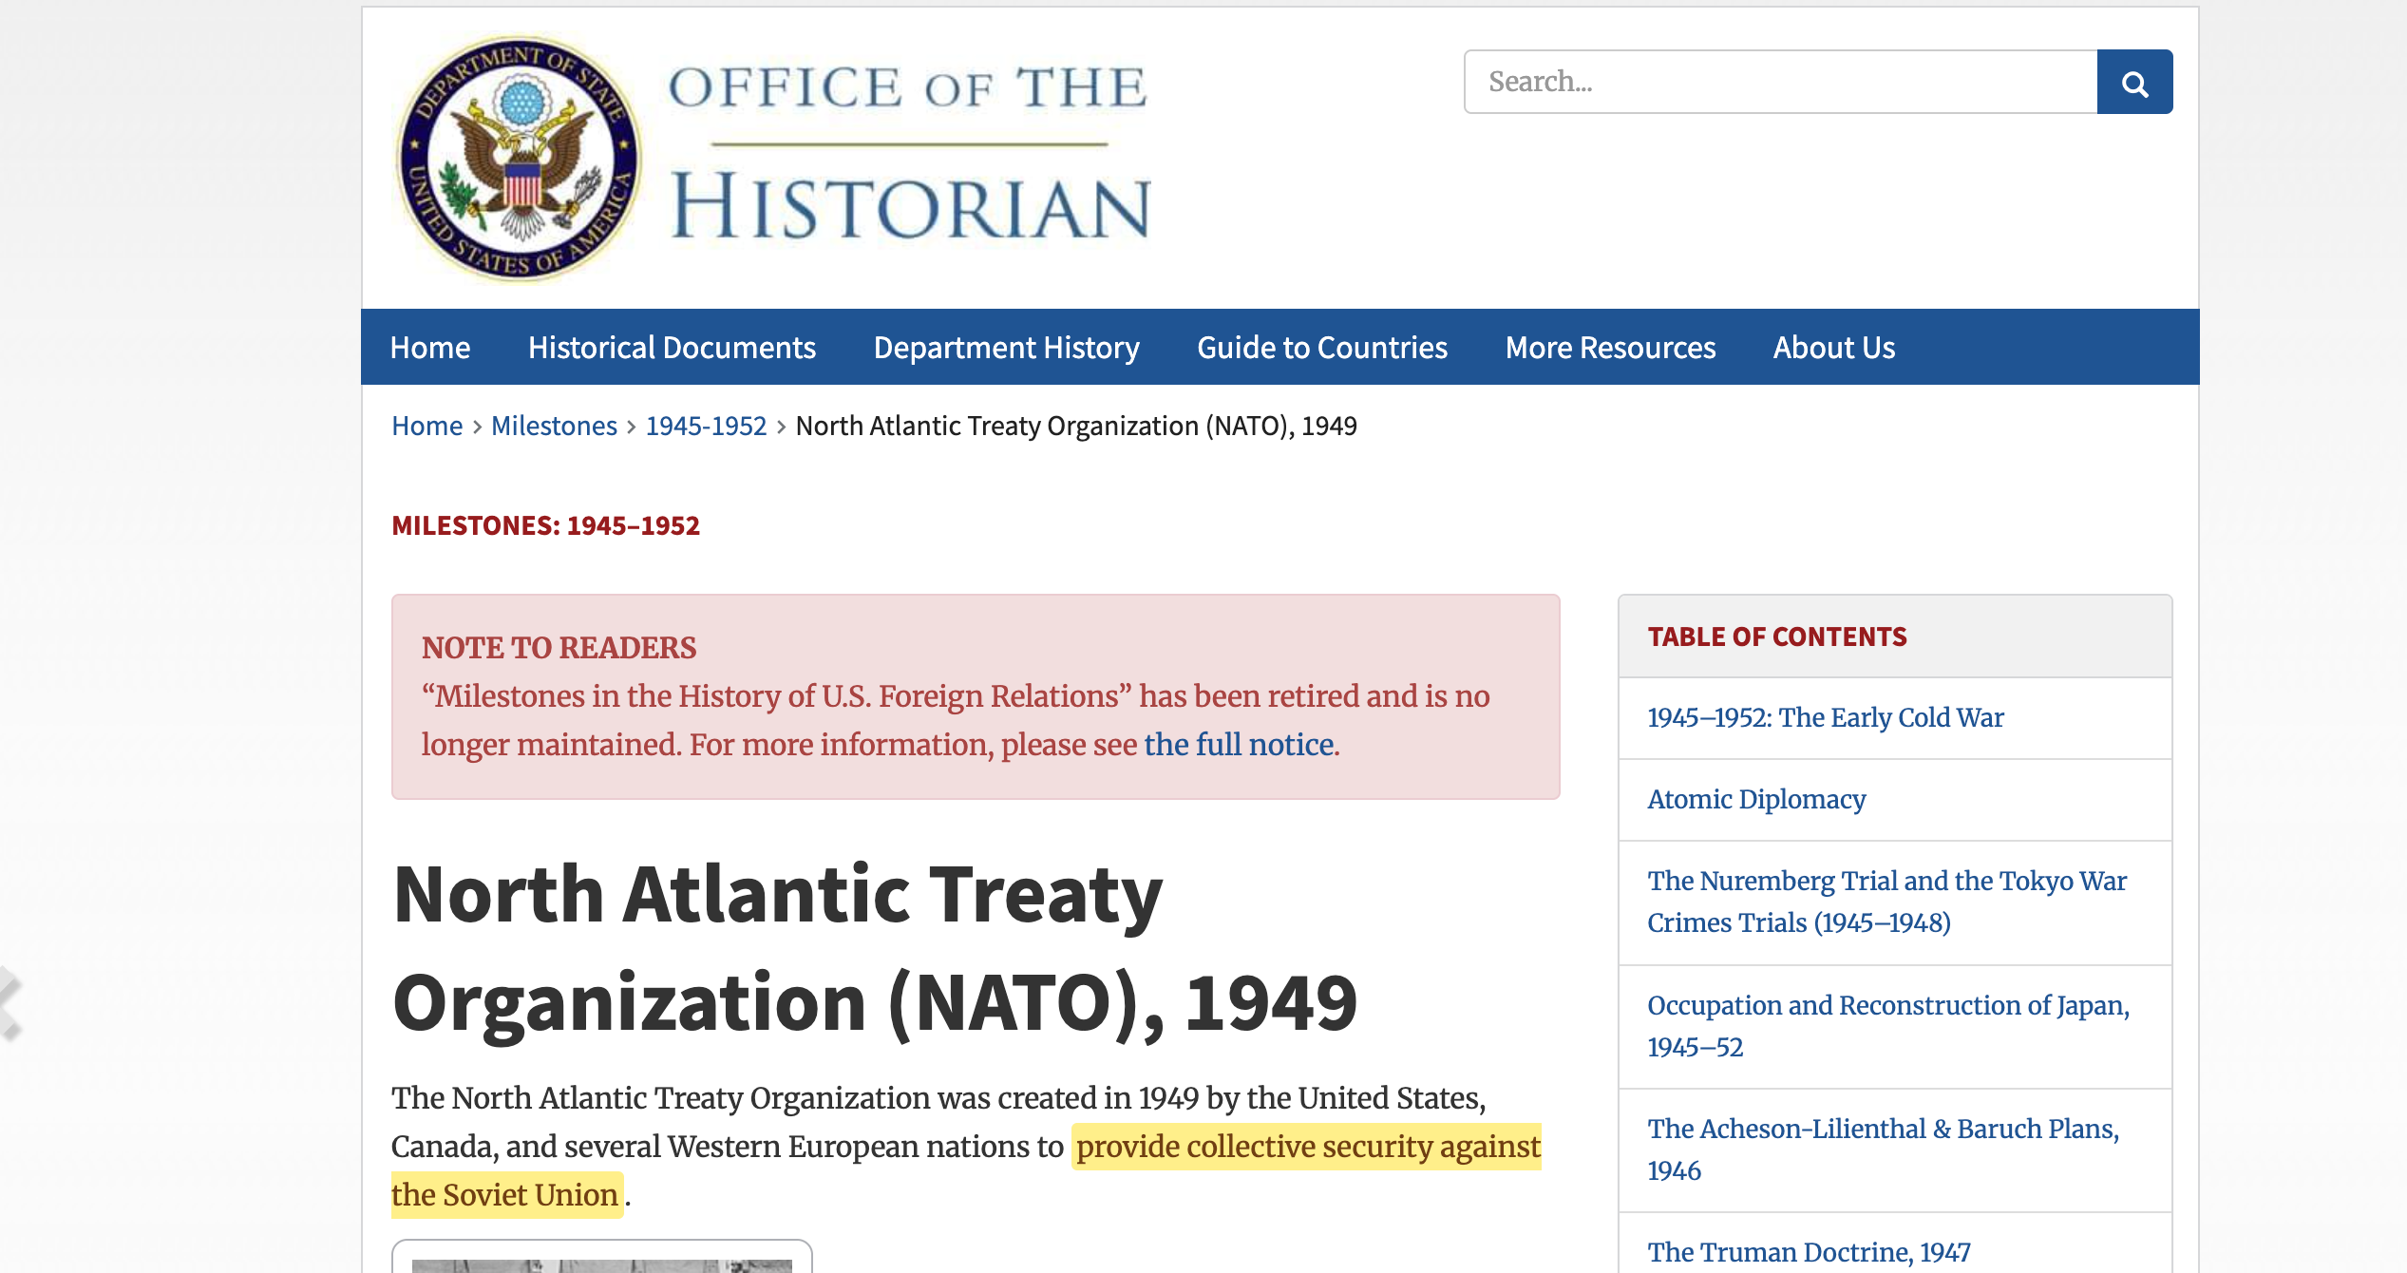Open the Home navigation menu item
This screenshot has width=2407, height=1273.
pyautogui.click(x=429, y=348)
